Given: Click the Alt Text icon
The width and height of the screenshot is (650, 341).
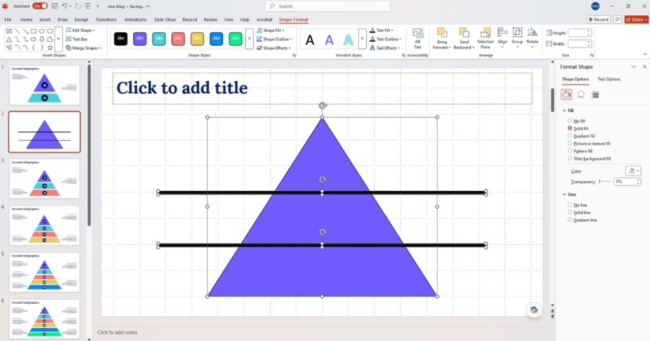Looking at the screenshot, I should click(418, 39).
